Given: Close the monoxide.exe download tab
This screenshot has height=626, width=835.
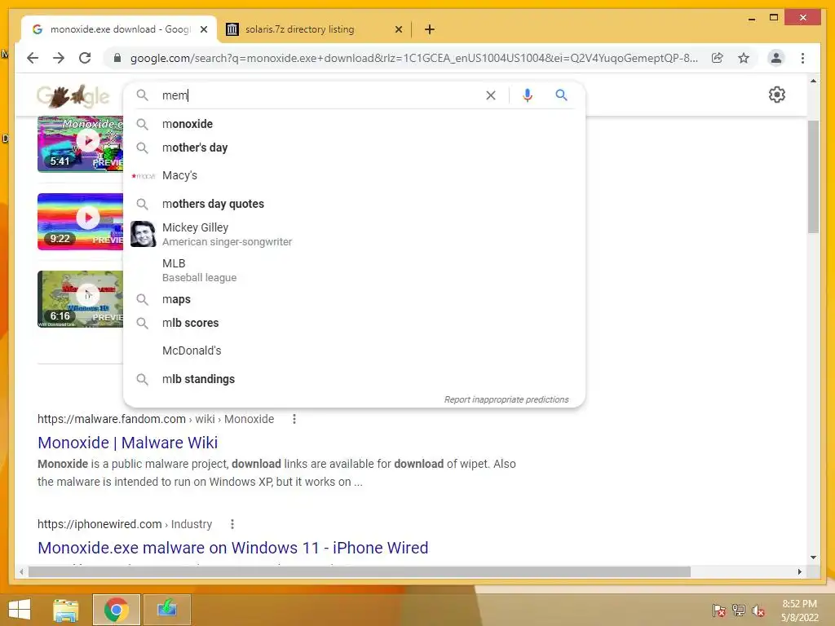Looking at the screenshot, I should [203, 30].
